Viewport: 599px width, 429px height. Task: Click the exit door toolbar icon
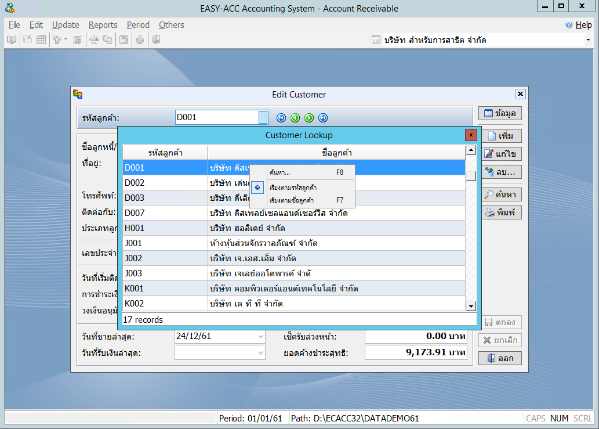coord(156,39)
